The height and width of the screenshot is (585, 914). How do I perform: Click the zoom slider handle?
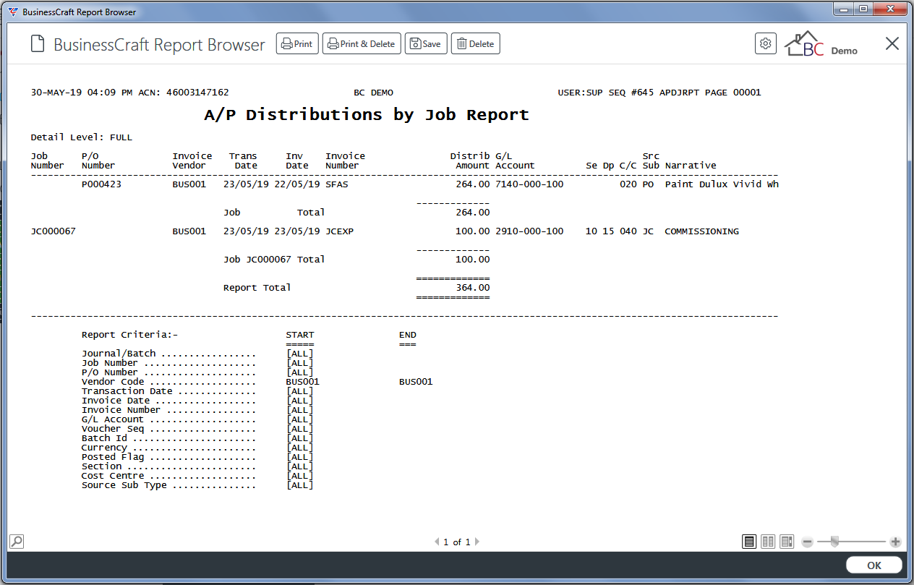pos(834,542)
